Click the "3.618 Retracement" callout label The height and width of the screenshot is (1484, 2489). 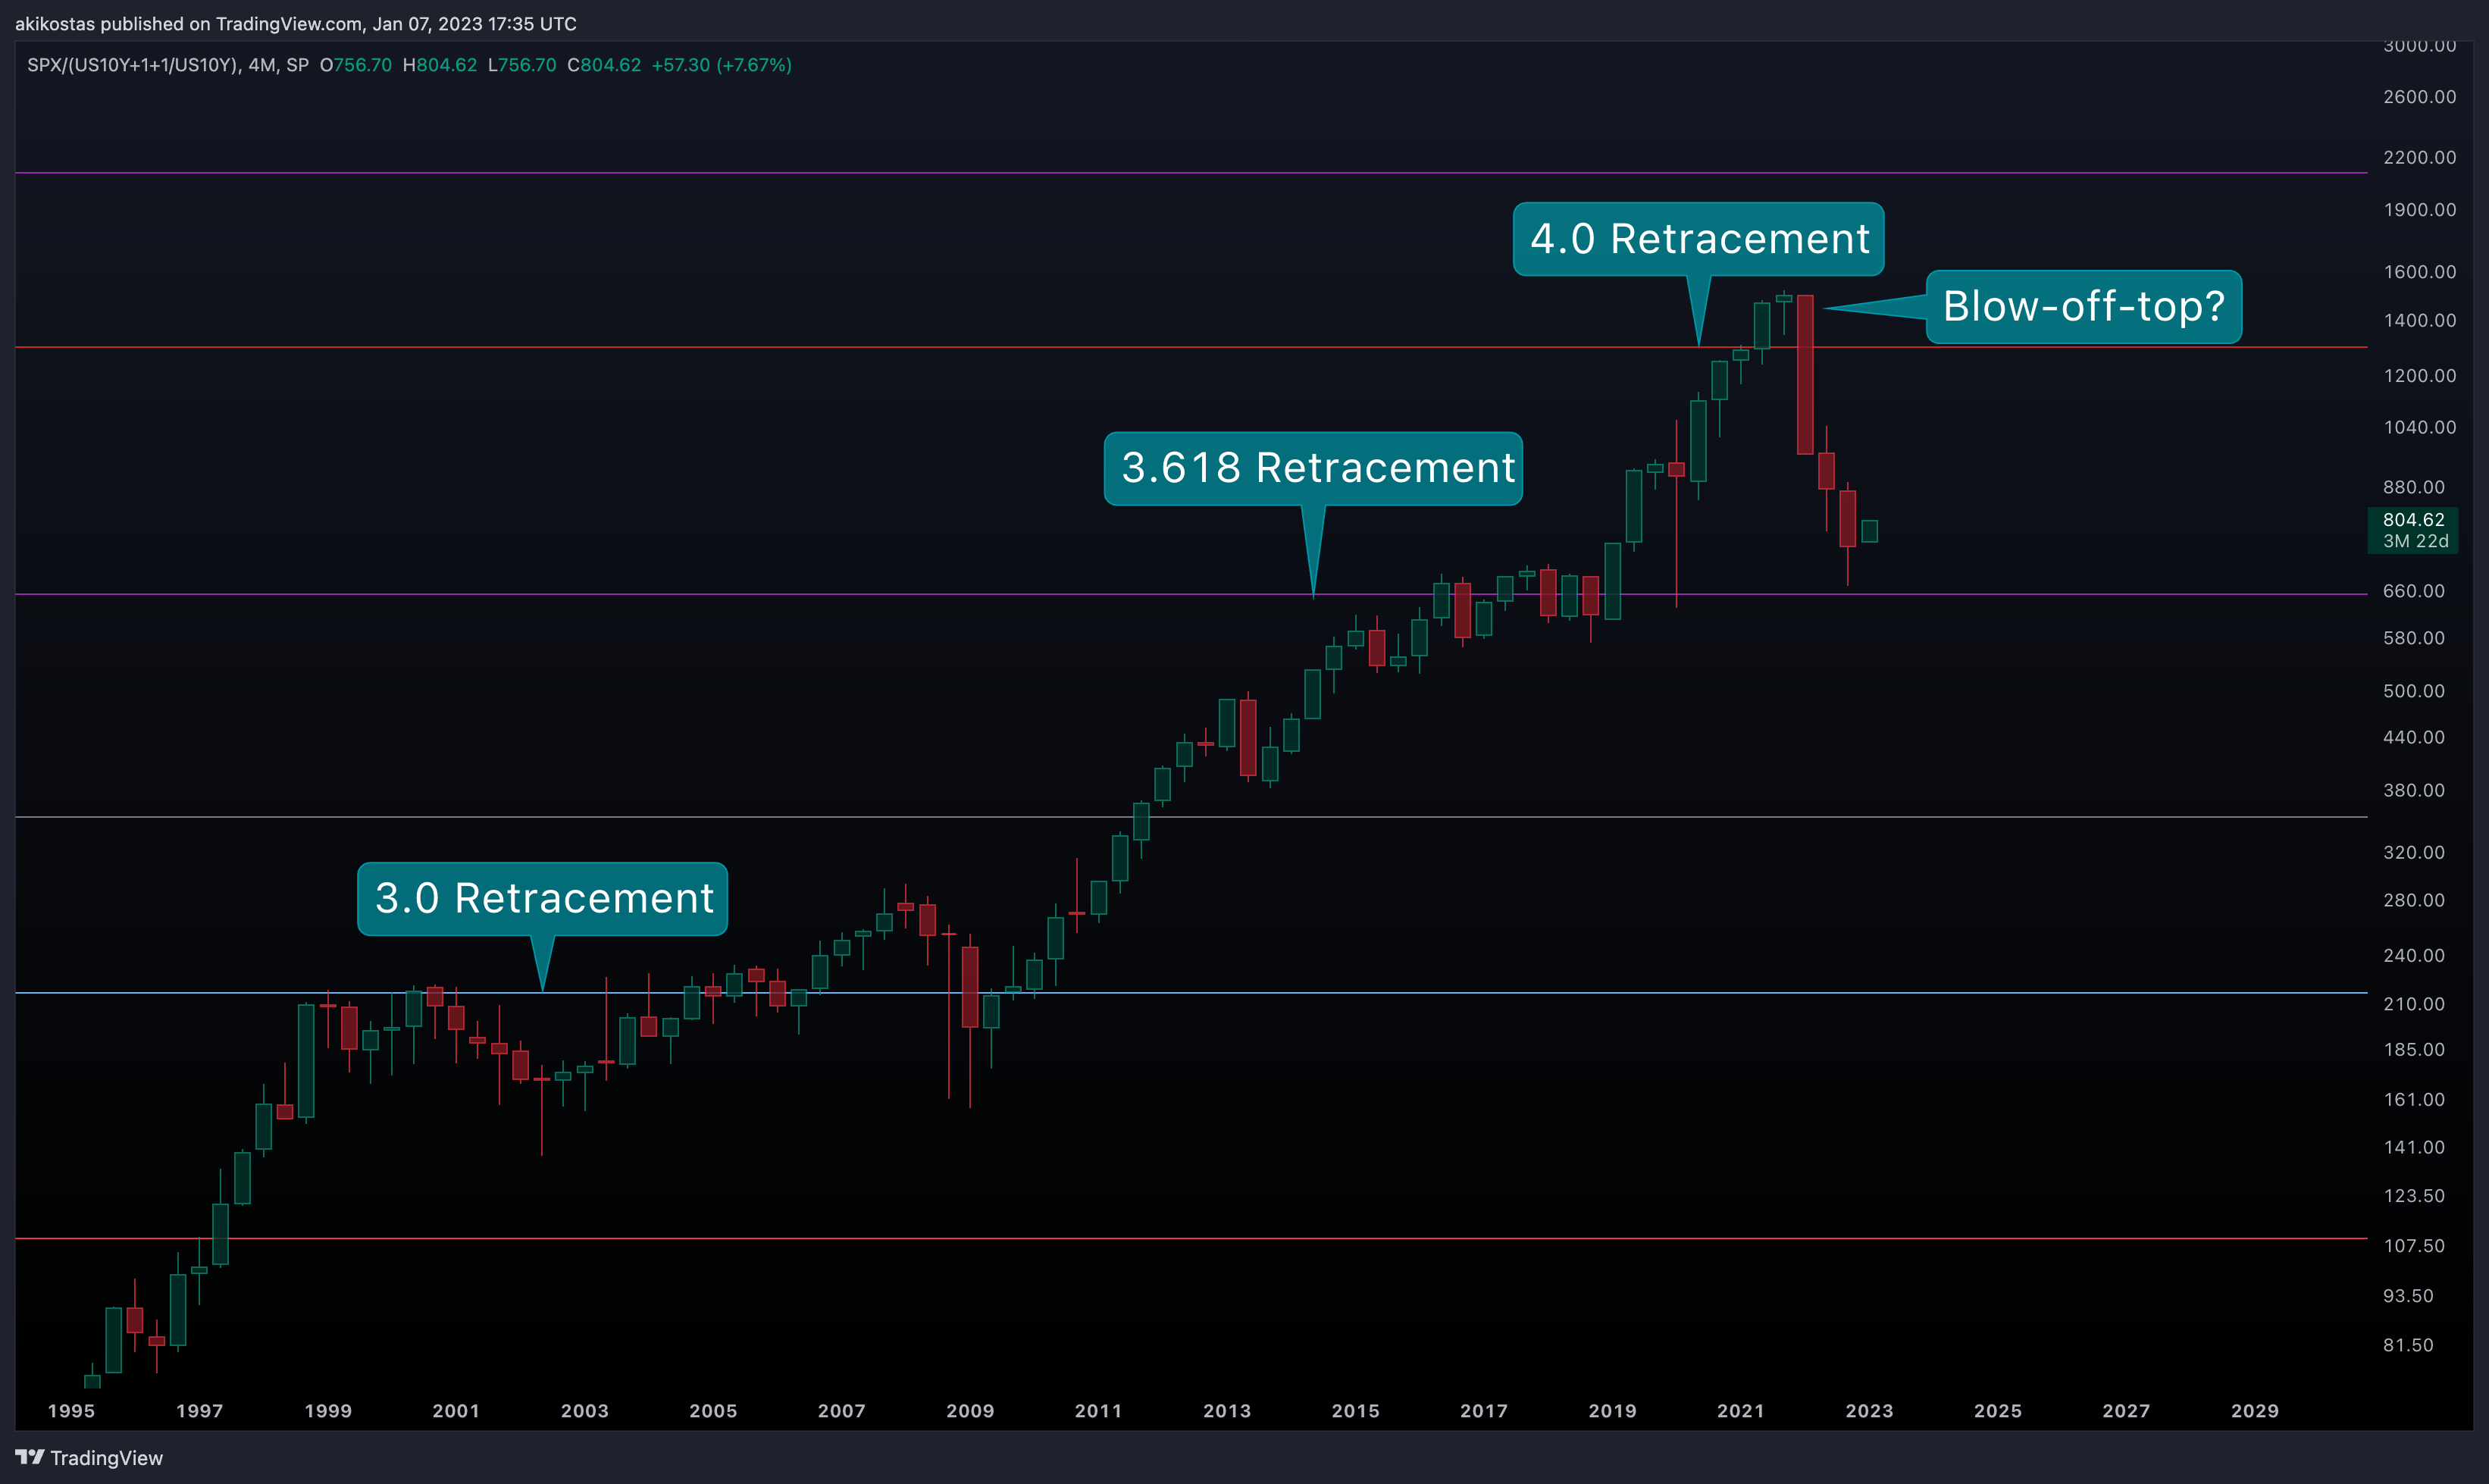(x=1314, y=468)
